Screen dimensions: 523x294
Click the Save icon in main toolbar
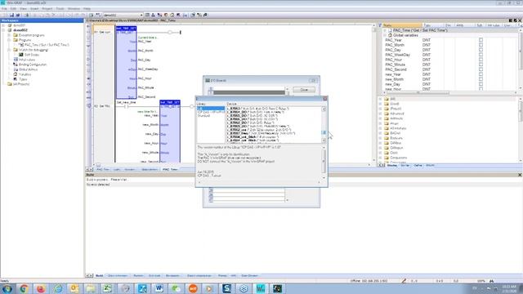pos(11,15)
